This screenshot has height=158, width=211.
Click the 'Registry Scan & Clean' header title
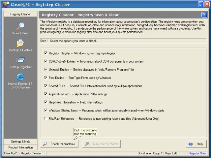click(x=80, y=15)
